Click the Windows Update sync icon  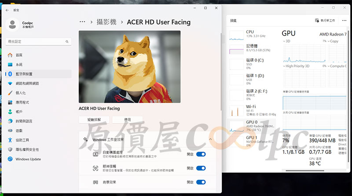tap(10, 159)
